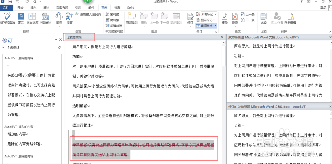Insert a New Comment (新建批注)
This screenshot has width=332, height=164.
(132, 18)
